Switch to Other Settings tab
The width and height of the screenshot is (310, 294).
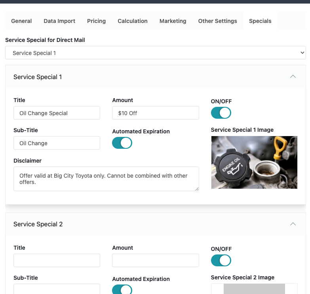pos(217,21)
